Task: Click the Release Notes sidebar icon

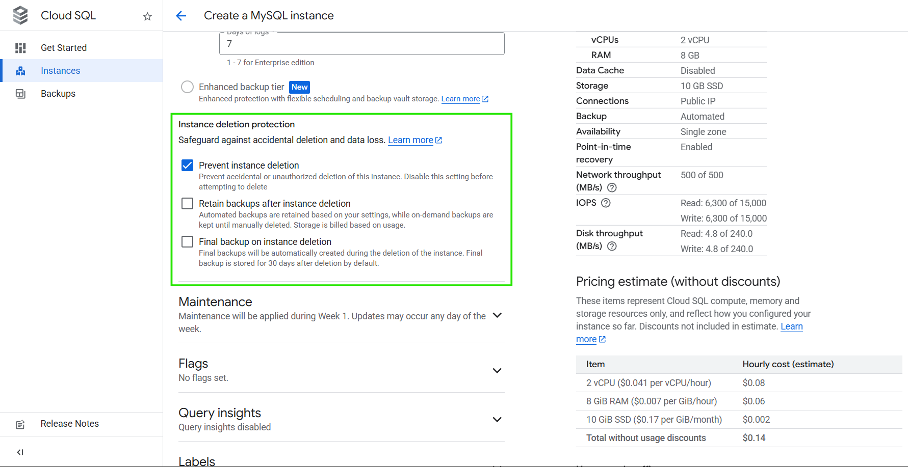Action: 20,424
